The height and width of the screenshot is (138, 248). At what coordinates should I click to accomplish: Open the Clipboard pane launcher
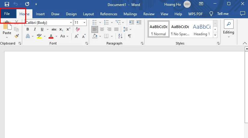coord(20,43)
